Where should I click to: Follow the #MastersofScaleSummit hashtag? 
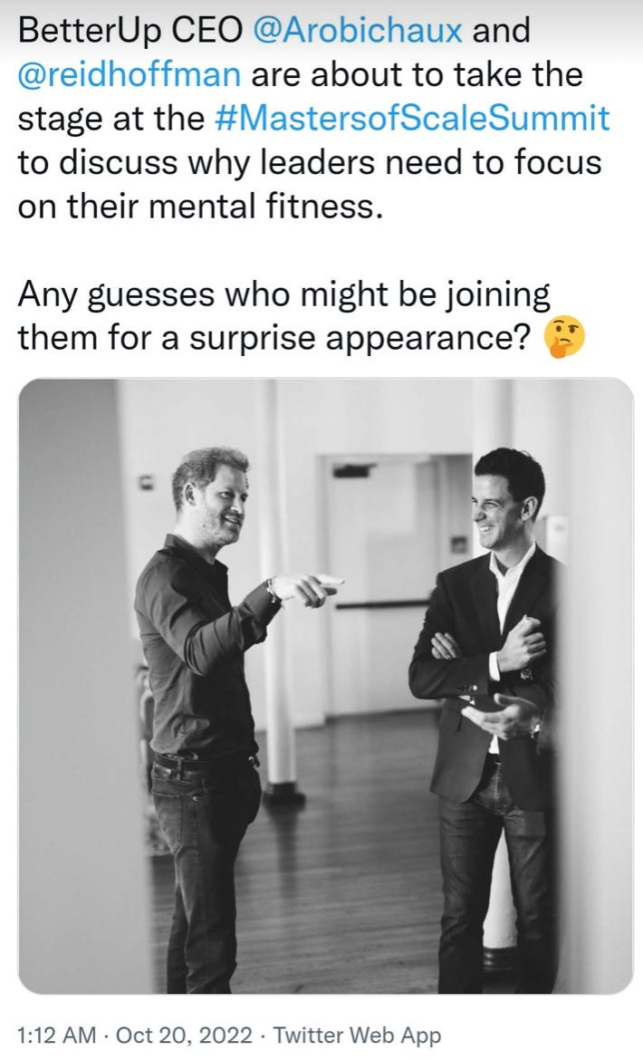tap(412, 119)
